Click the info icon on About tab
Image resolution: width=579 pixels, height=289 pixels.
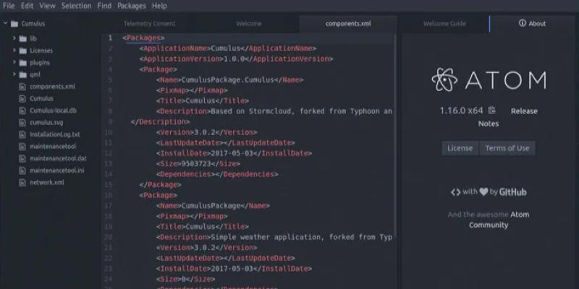[x=523, y=23]
